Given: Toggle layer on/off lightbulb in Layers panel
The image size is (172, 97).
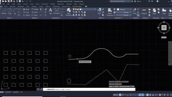Looking at the screenshot, I should [74, 9].
